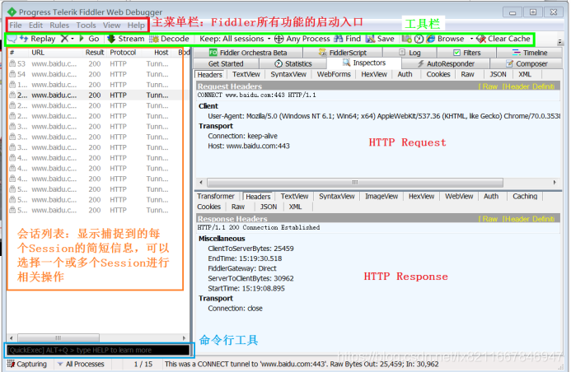The width and height of the screenshot is (571, 372).
Task: Launch Browse with the IE icon
Action: [x=445, y=39]
